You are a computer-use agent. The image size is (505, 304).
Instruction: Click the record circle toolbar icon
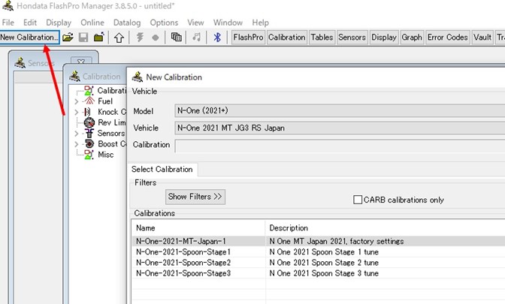(x=156, y=38)
